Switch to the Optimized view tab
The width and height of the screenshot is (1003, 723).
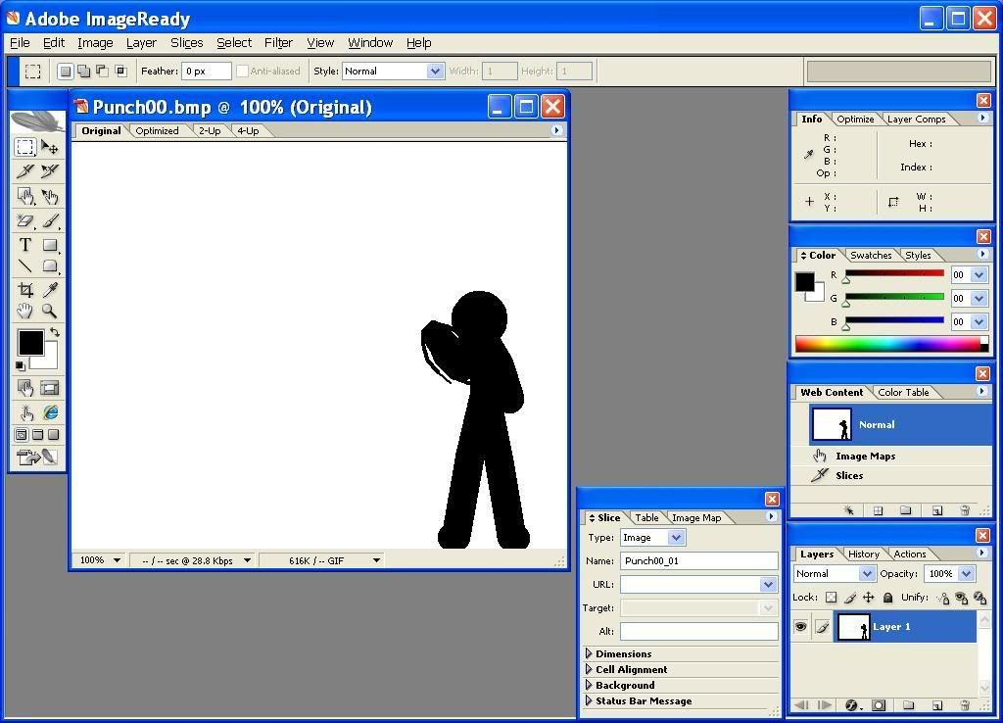coord(157,130)
